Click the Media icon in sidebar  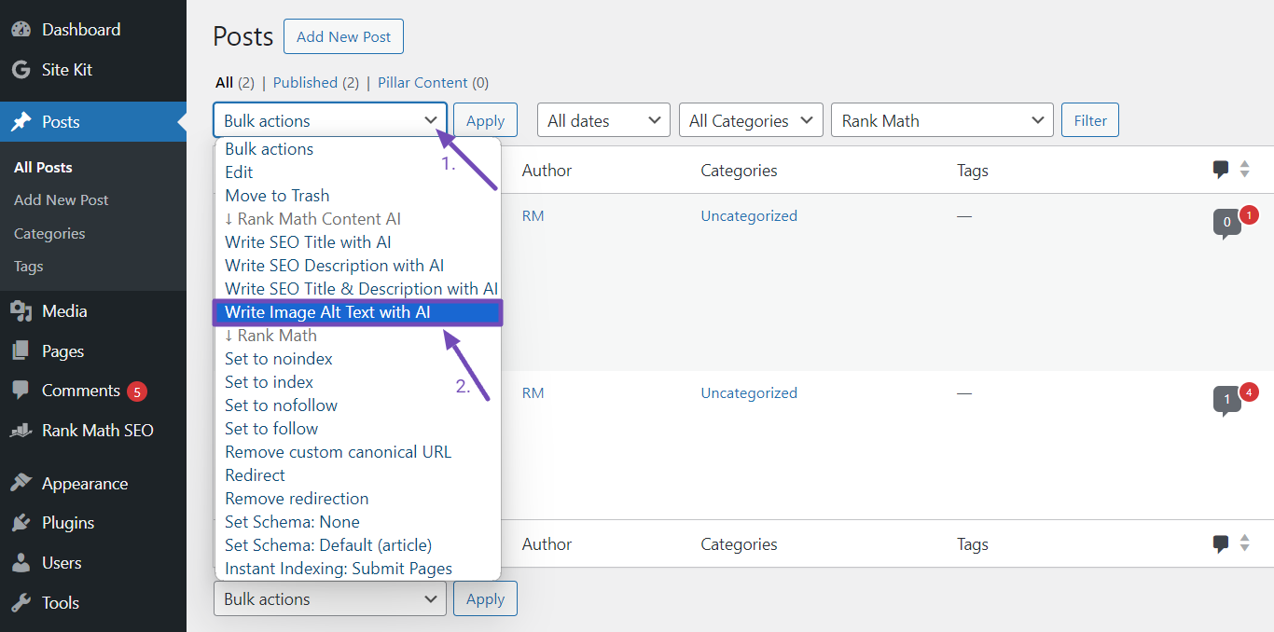click(21, 310)
